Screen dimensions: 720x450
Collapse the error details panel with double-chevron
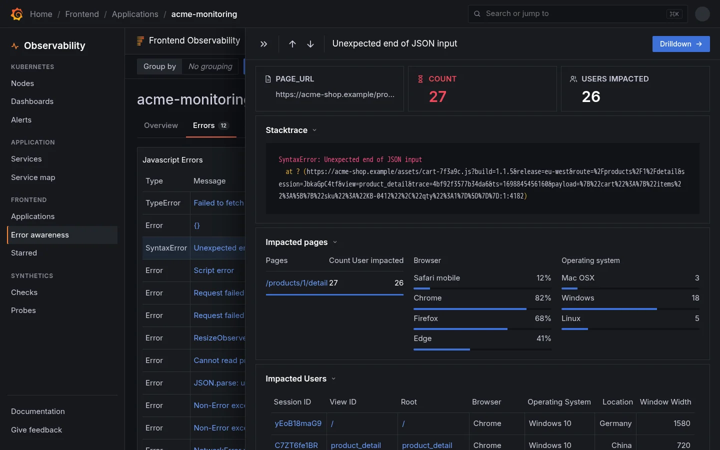pos(264,44)
